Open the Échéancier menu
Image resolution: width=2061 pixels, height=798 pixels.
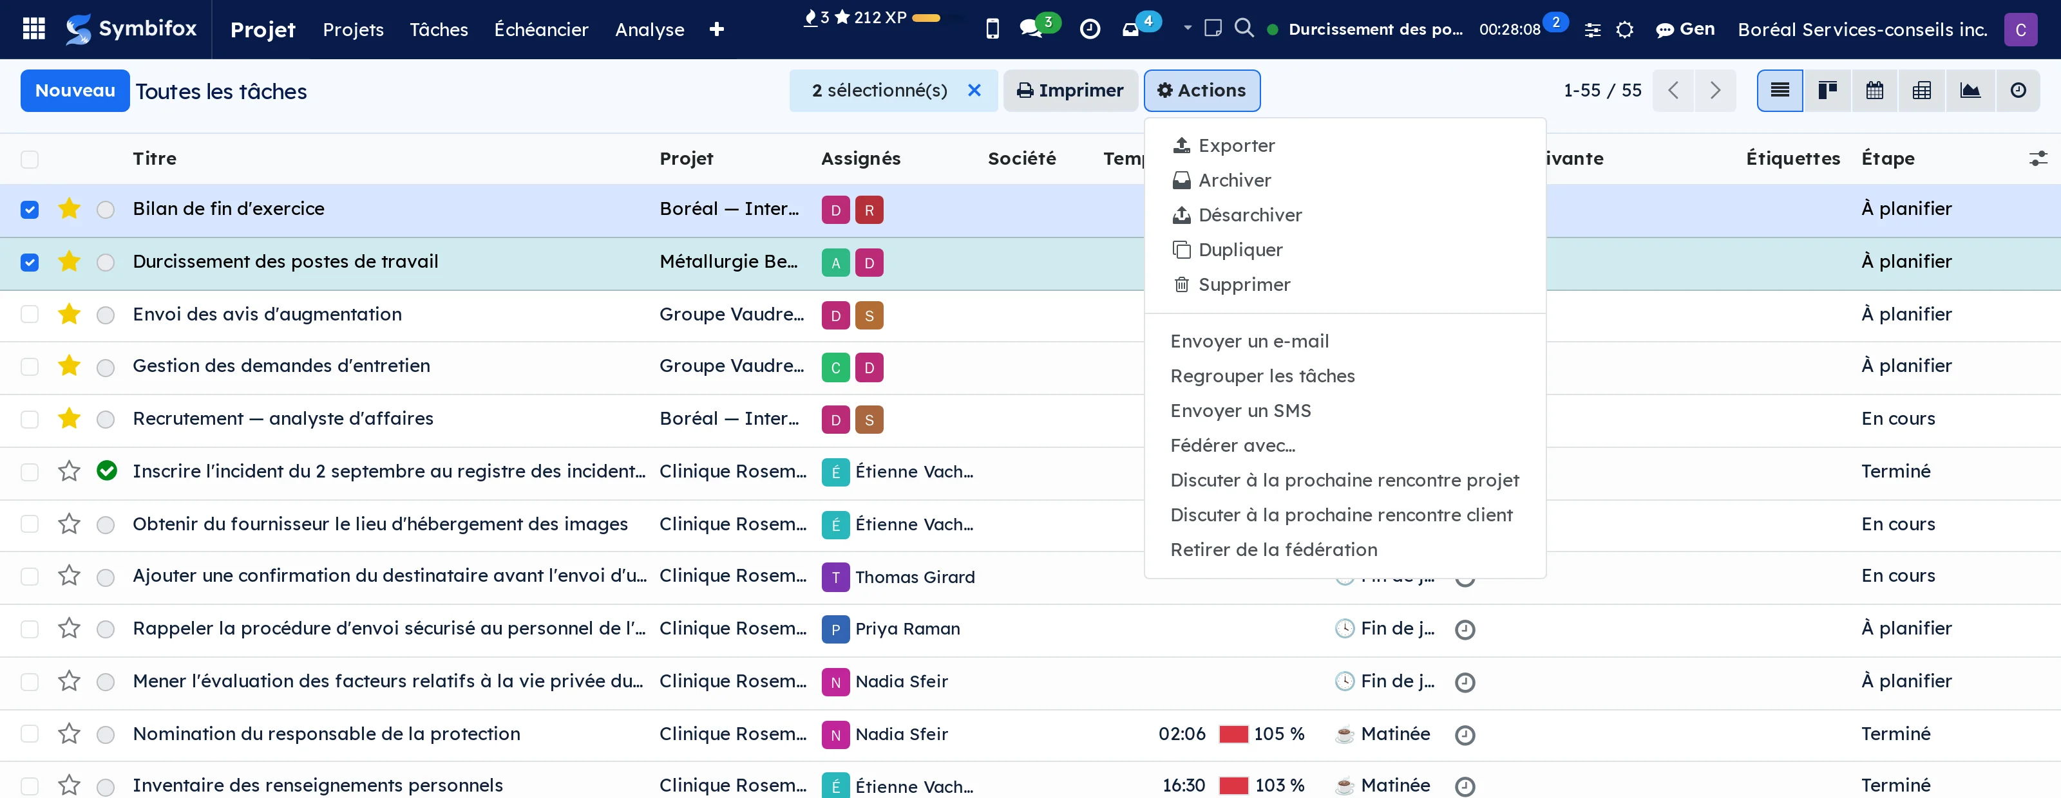(x=541, y=30)
